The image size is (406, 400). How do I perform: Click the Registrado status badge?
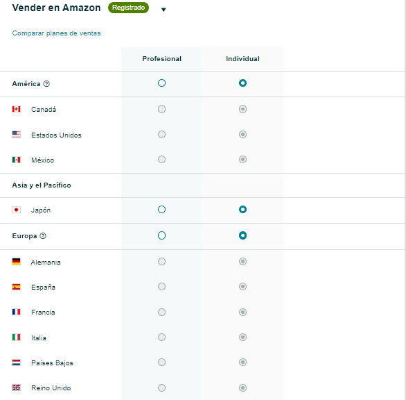(128, 8)
